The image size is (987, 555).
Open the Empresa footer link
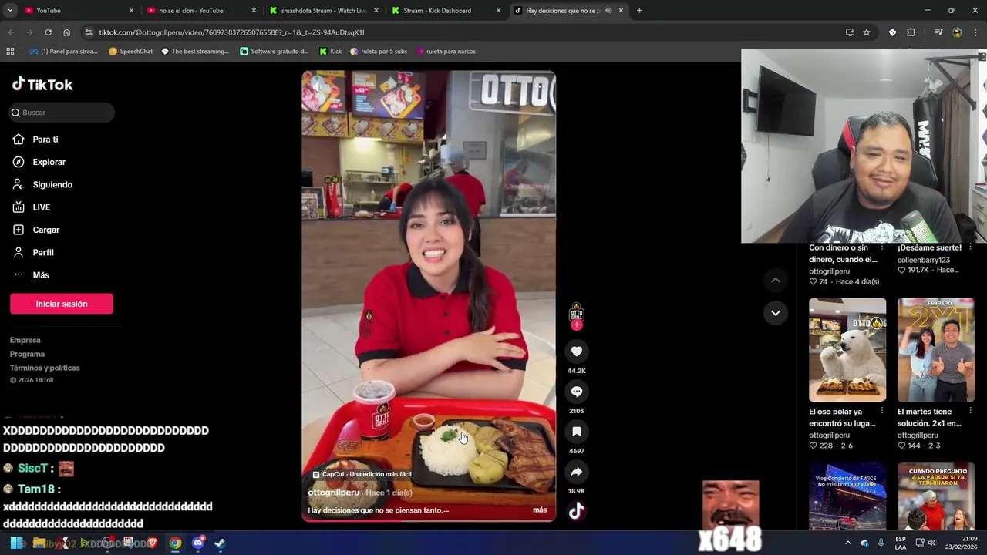(25, 340)
